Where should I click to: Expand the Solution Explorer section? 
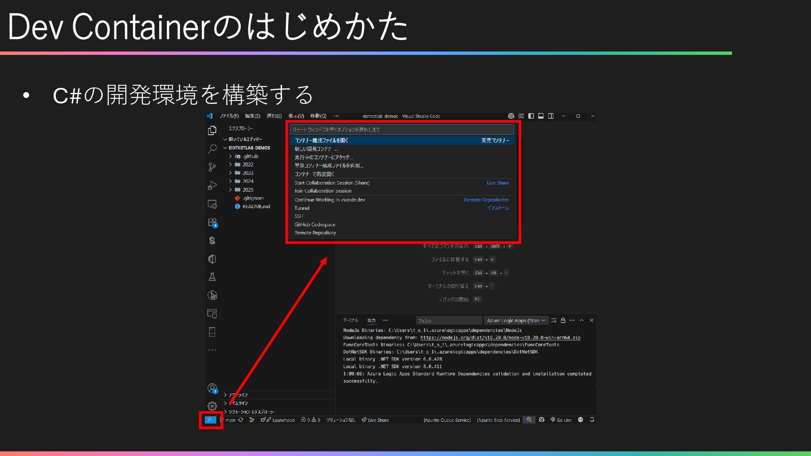(249, 412)
